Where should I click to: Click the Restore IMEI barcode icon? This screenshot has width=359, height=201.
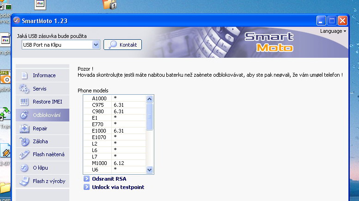click(24, 102)
